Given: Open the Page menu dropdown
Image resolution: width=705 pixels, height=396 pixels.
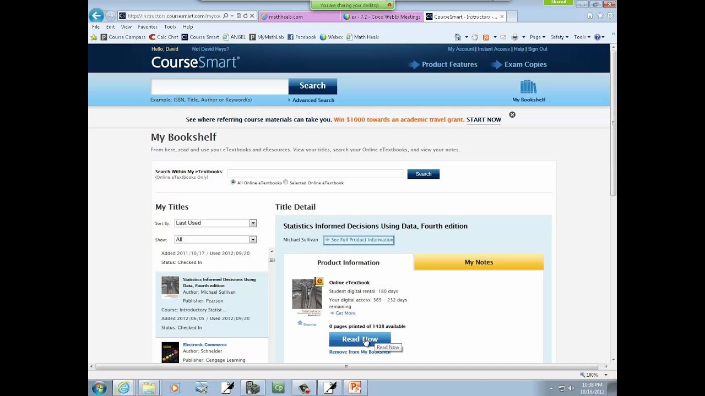Looking at the screenshot, I should click(538, 37).
